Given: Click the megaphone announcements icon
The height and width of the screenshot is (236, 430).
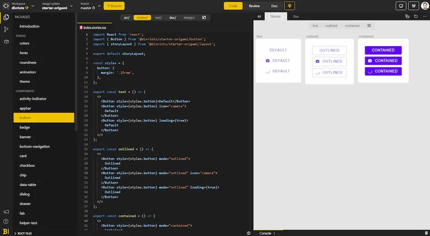Looking at the screenshot, I should 6,211.
